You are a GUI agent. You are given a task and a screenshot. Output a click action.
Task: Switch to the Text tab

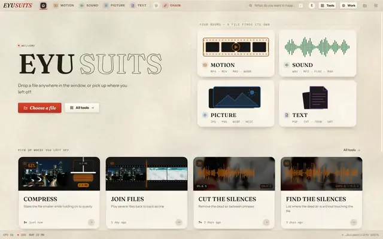(x=138, y=5)
